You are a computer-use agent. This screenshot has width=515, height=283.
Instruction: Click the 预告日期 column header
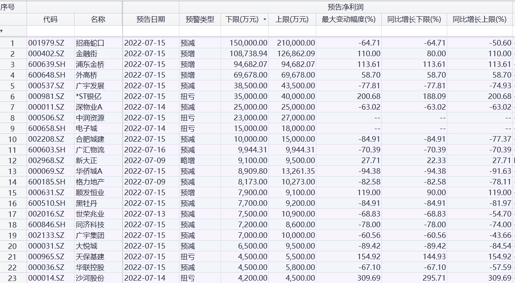pos(151,19)
